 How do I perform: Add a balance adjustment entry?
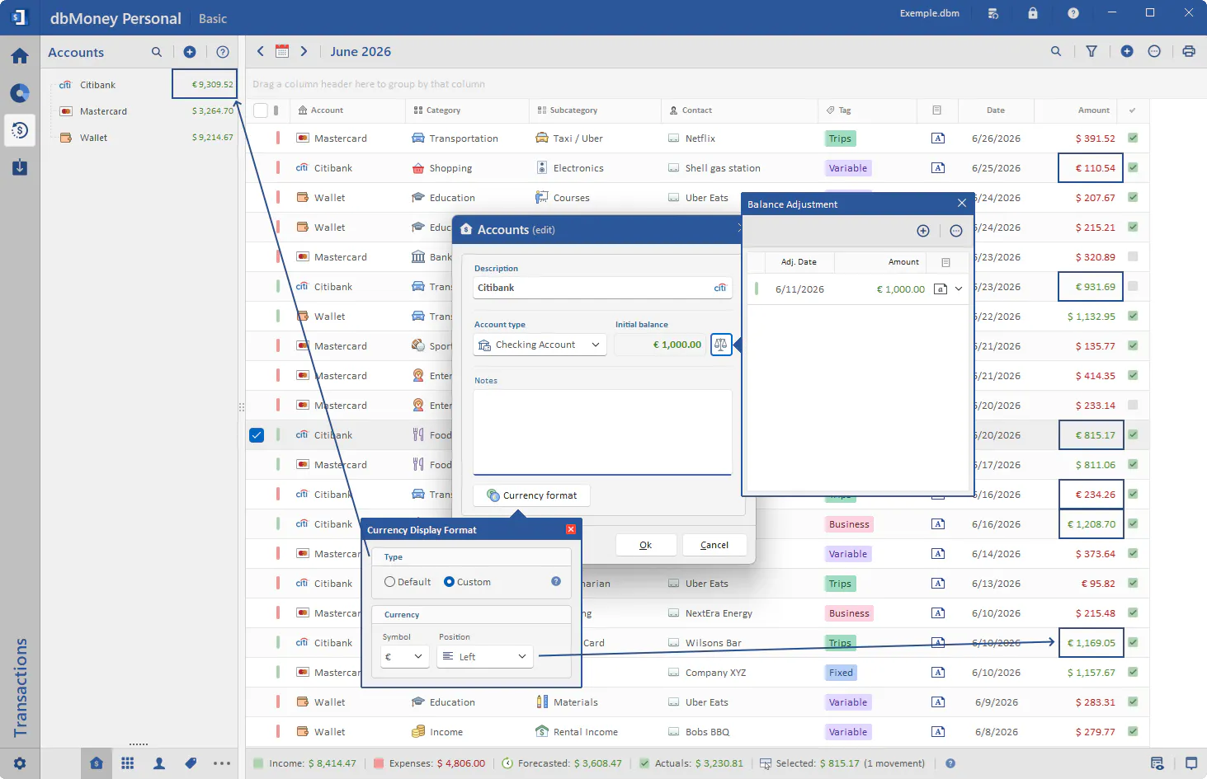pos(923,231)
